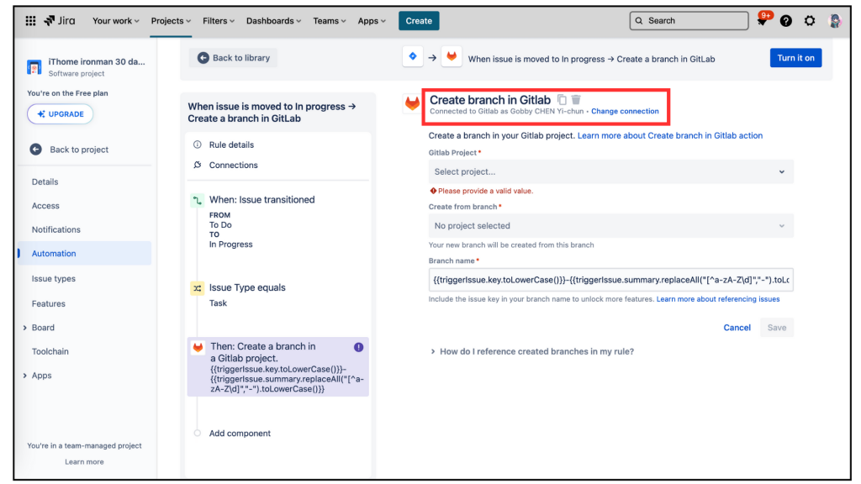Expand the Board sidebar section

[25, 328]
